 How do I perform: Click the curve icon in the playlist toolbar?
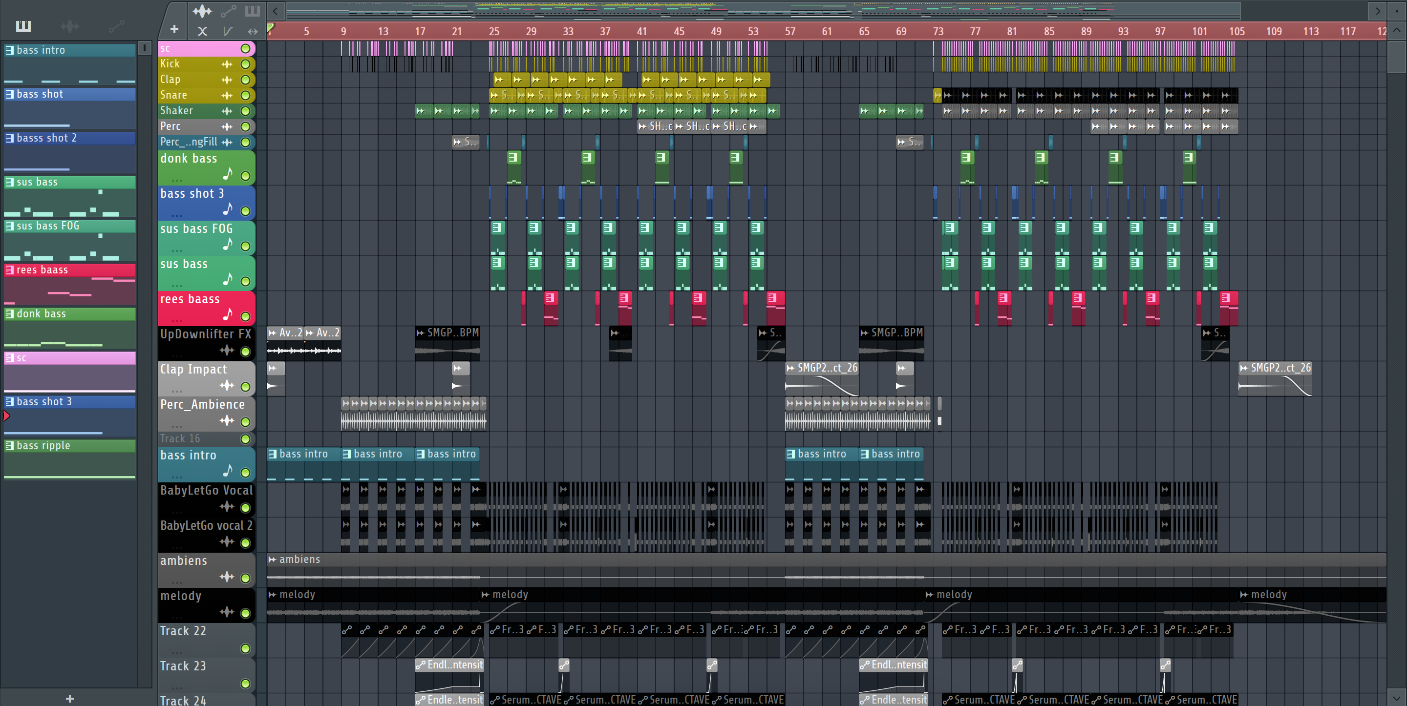(x=228, y=31)
